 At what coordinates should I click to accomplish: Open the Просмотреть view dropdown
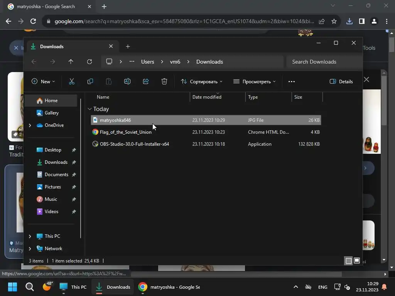point(255,82)
